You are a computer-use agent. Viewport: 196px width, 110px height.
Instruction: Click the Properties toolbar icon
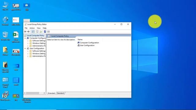[37, 32]
